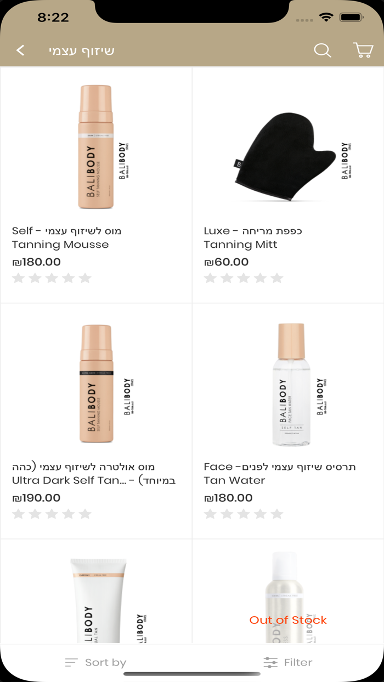This screenshot has height=682, width=384.
Task: Click the Tanning Mitt star rating
Action: coord(244,278)
